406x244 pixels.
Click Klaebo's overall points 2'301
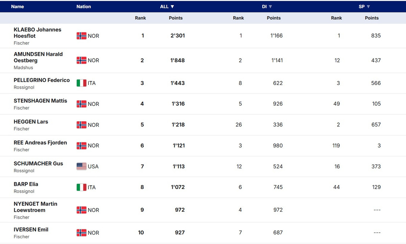(178, 36)
